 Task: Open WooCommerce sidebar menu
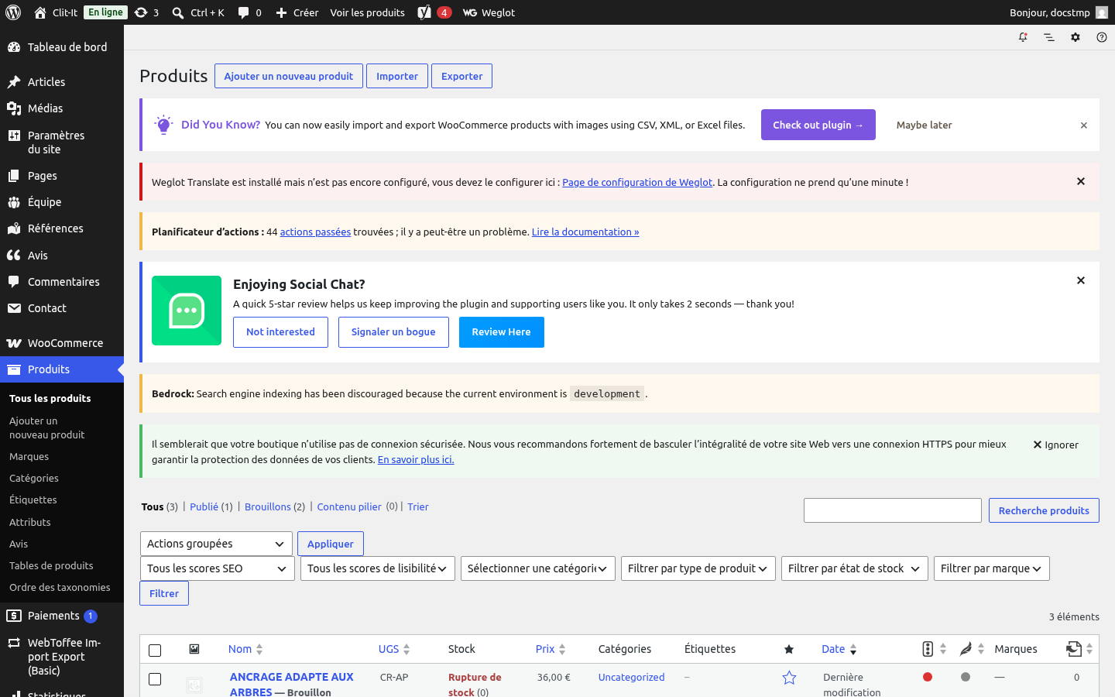(x=62, y=343)
